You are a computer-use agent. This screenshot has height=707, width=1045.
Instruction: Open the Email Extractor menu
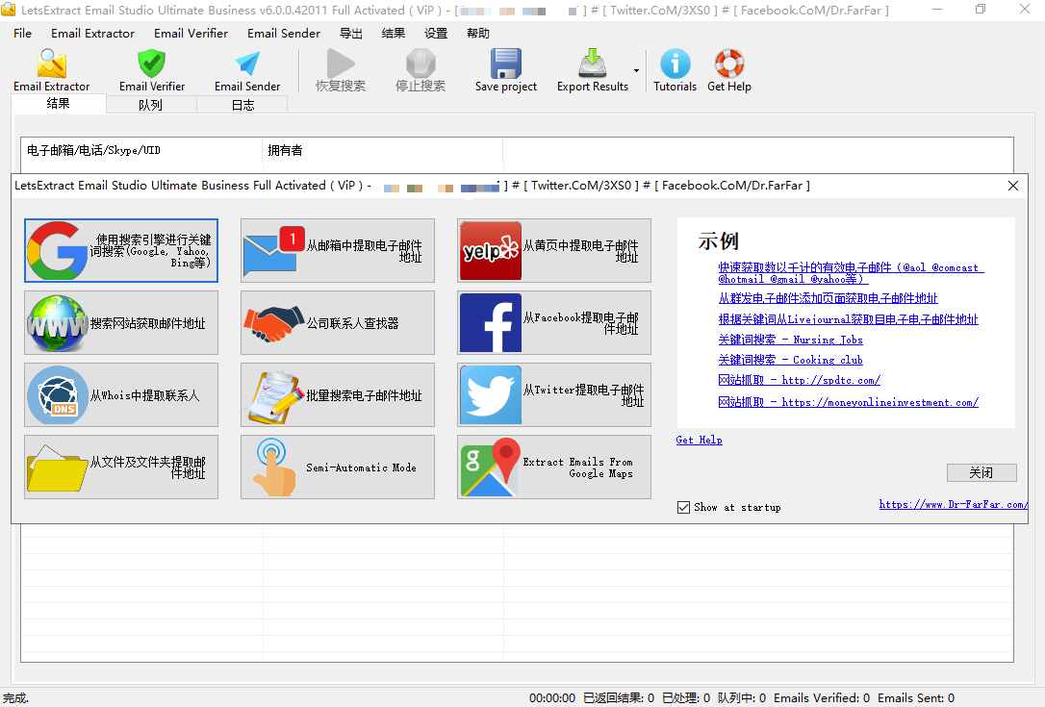pos(92,34)
